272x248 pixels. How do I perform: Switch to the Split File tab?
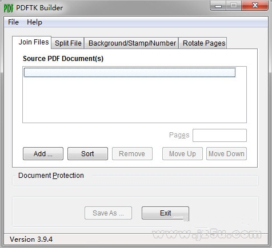pos(68,43)
